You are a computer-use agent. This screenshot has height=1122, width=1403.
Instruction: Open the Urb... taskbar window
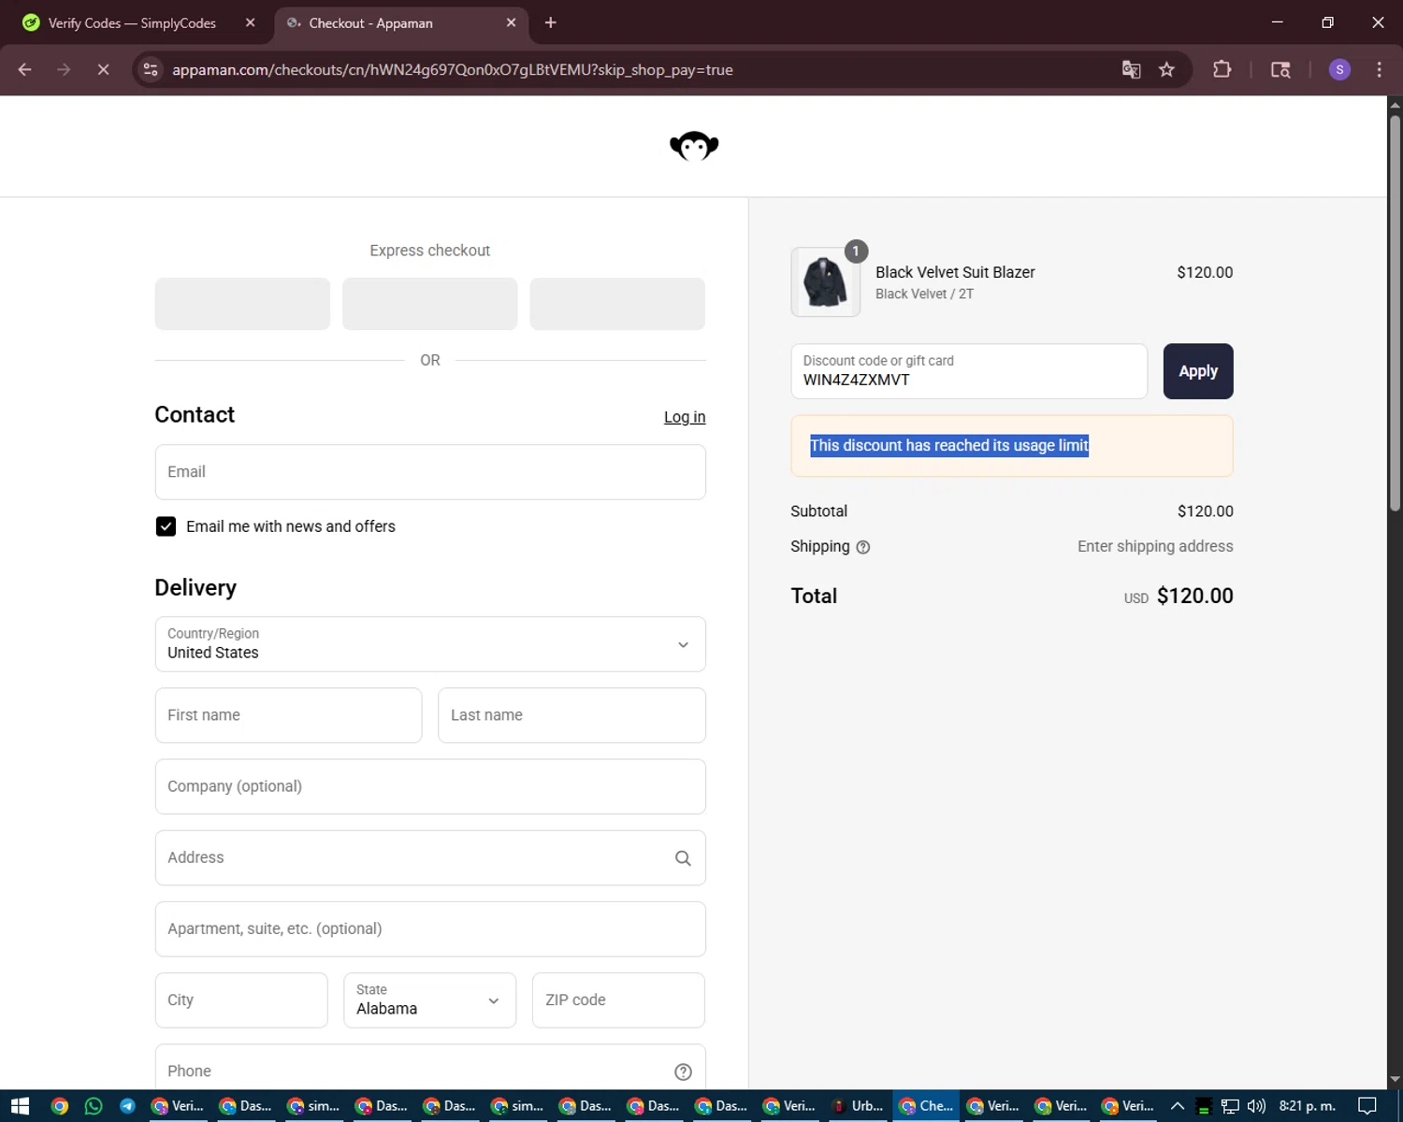[x=858, y=1106]
